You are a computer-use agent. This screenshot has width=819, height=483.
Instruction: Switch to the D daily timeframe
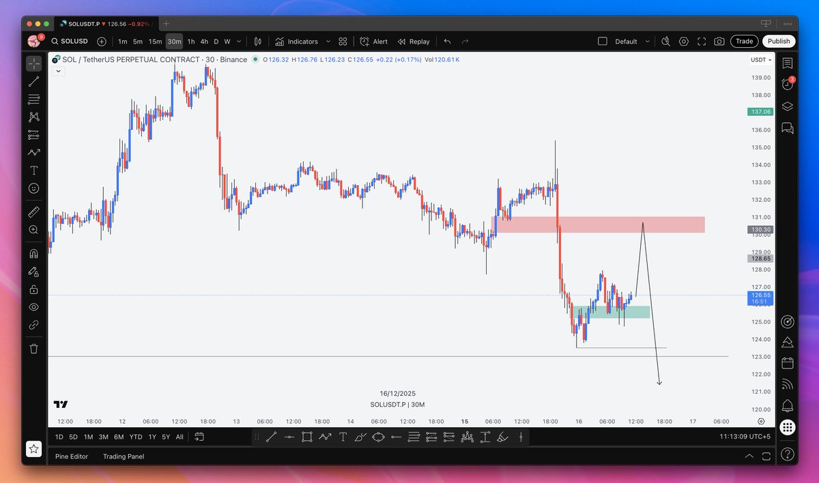[x=216, y=41]
